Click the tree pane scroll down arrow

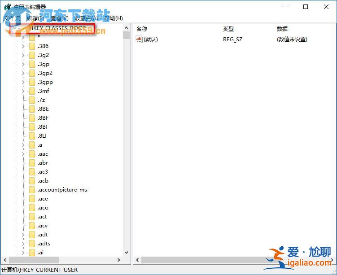coord(127,253)
